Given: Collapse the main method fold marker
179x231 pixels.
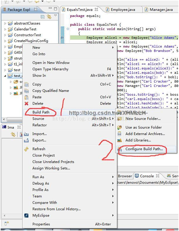Looking at the screenshot, I should click(68, 29).
